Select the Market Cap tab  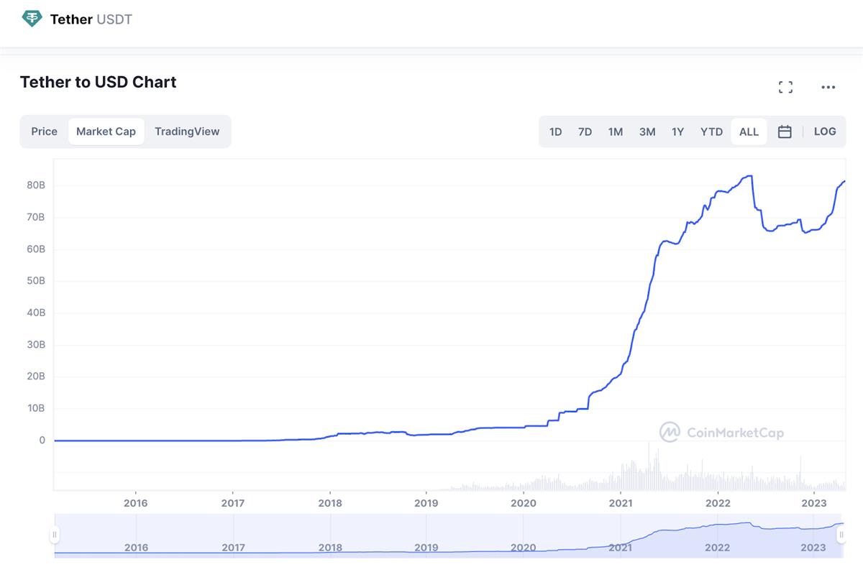(x=106, y=132)
